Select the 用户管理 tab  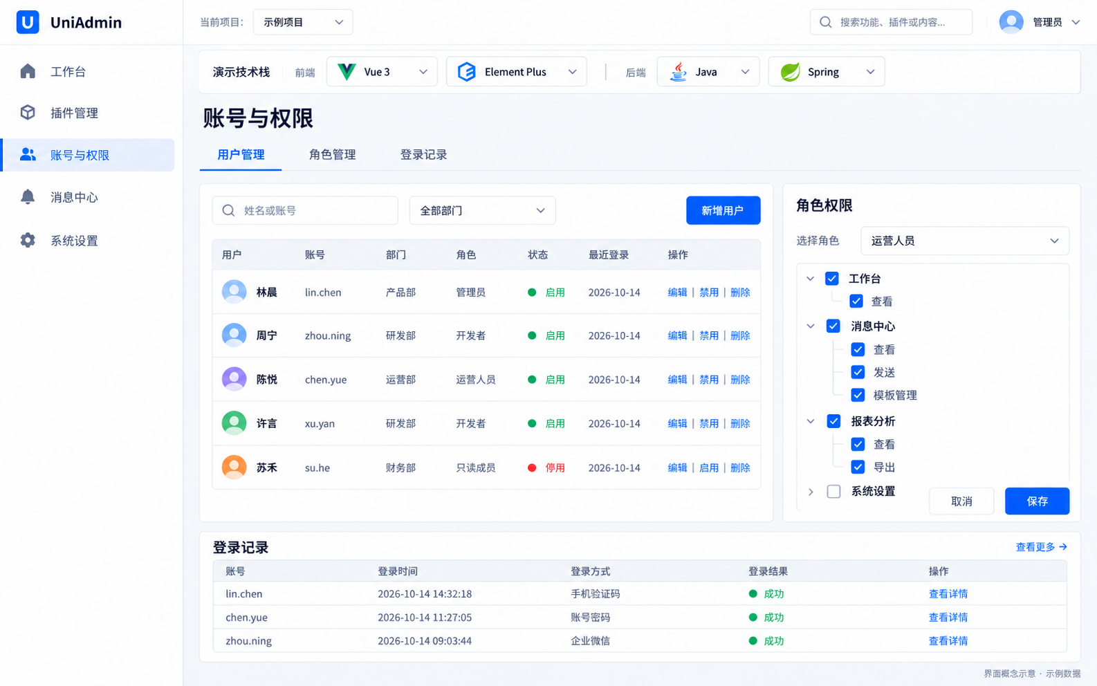pos(241,154)
